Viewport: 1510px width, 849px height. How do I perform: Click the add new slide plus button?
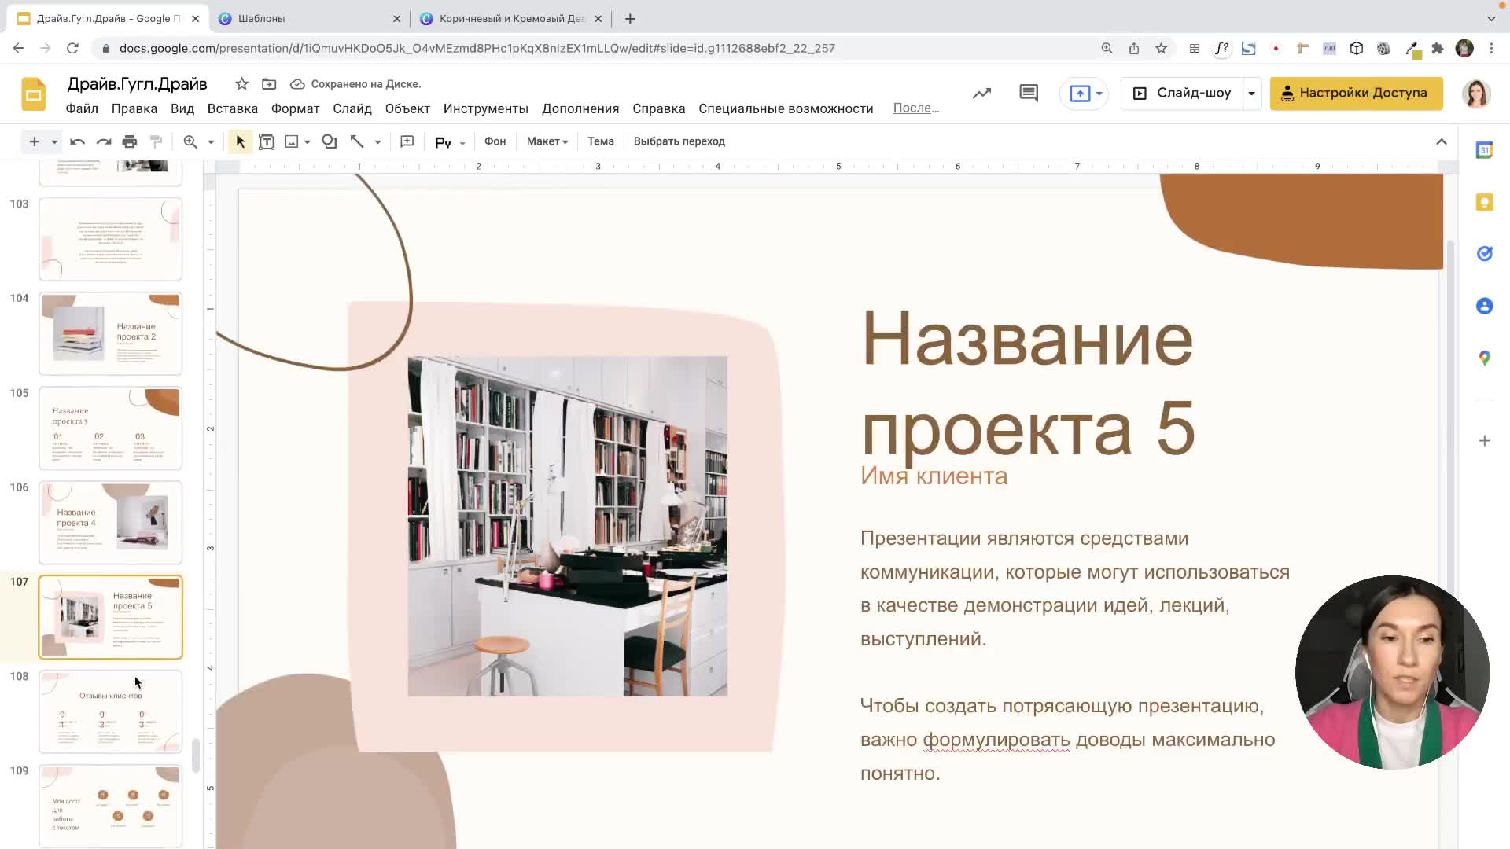pos(34,141)
